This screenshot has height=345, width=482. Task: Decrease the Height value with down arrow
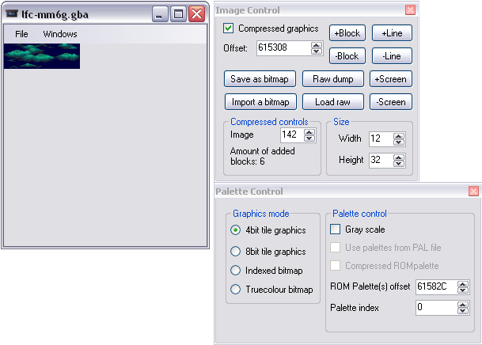coord(398,164)
